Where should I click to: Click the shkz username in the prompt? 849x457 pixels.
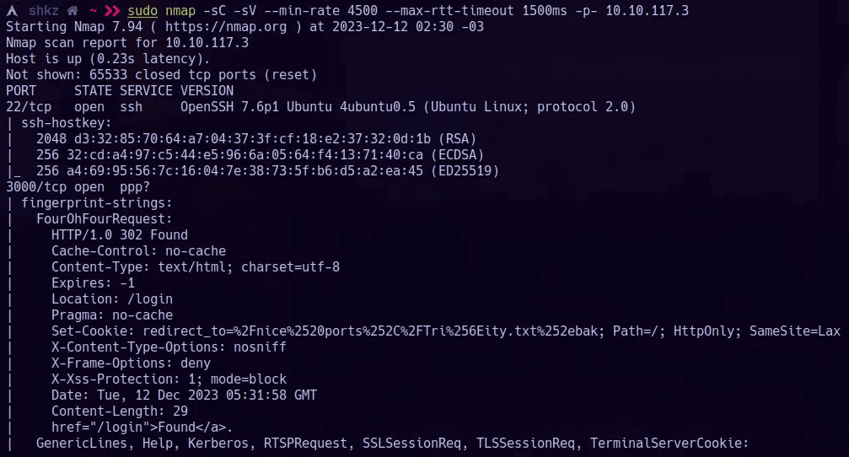click(43, 10)
